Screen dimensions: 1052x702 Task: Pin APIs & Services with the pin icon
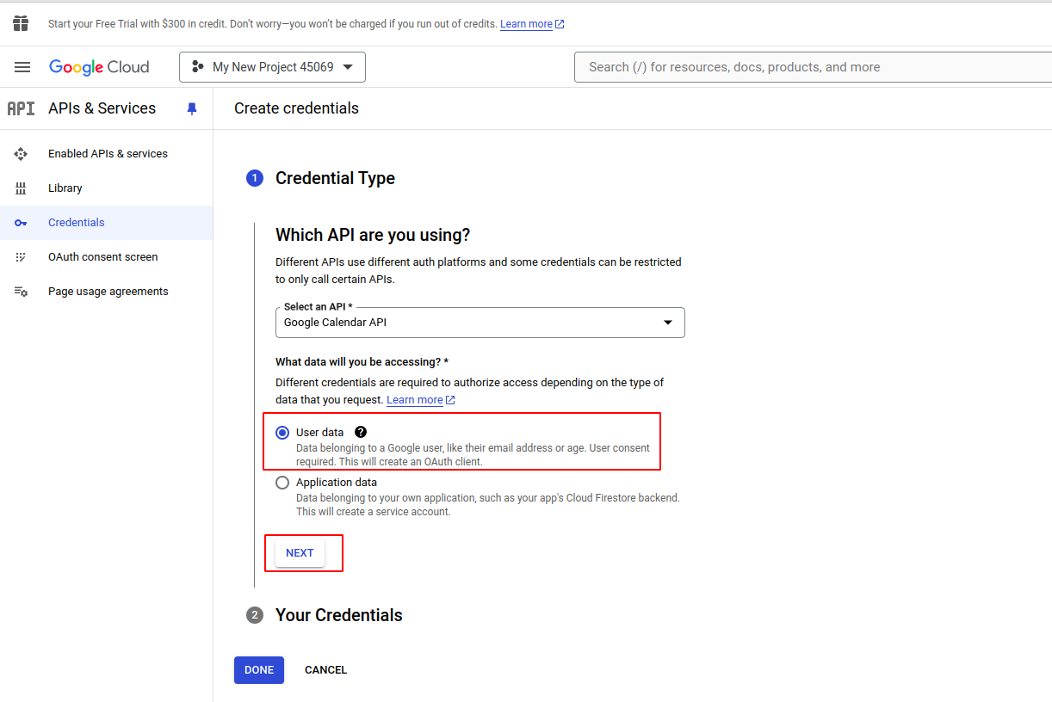tap(192, 108)
